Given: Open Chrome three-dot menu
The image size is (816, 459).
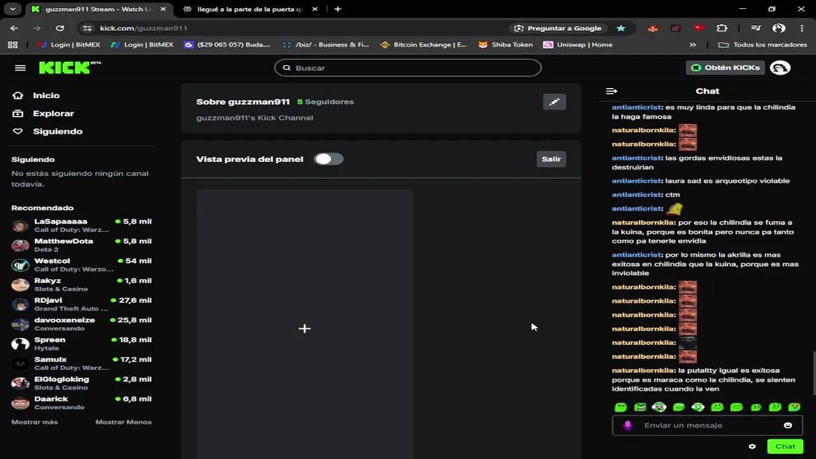Looking at the screenshot, I should [x=802, y=28].
